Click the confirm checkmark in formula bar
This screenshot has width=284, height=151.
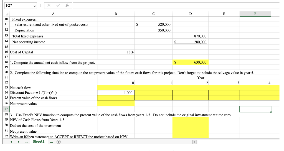58,6
